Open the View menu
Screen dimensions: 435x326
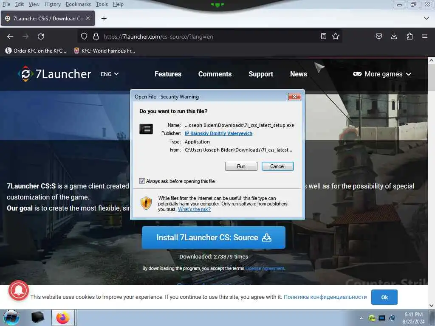click(34, 4)
